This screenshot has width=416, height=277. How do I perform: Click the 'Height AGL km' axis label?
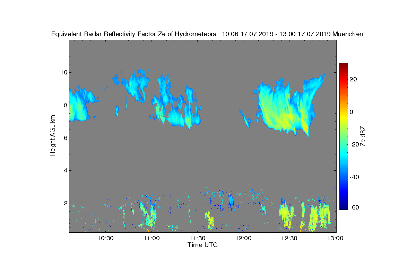pos(53,136)
